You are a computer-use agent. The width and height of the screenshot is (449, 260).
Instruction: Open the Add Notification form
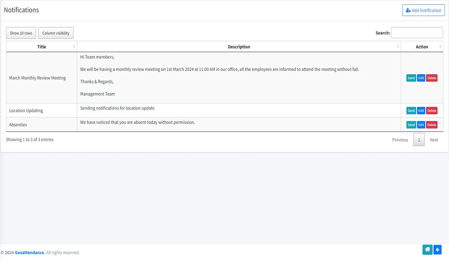pos(423,10)
